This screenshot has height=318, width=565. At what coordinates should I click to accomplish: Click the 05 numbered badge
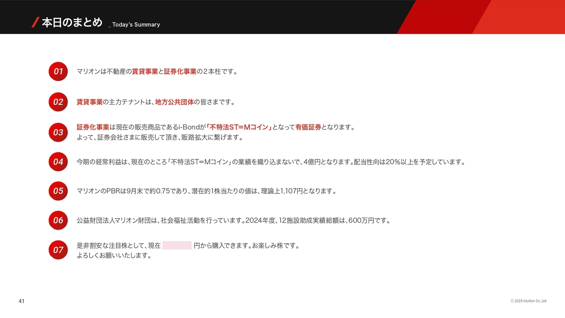coord(58,191)
